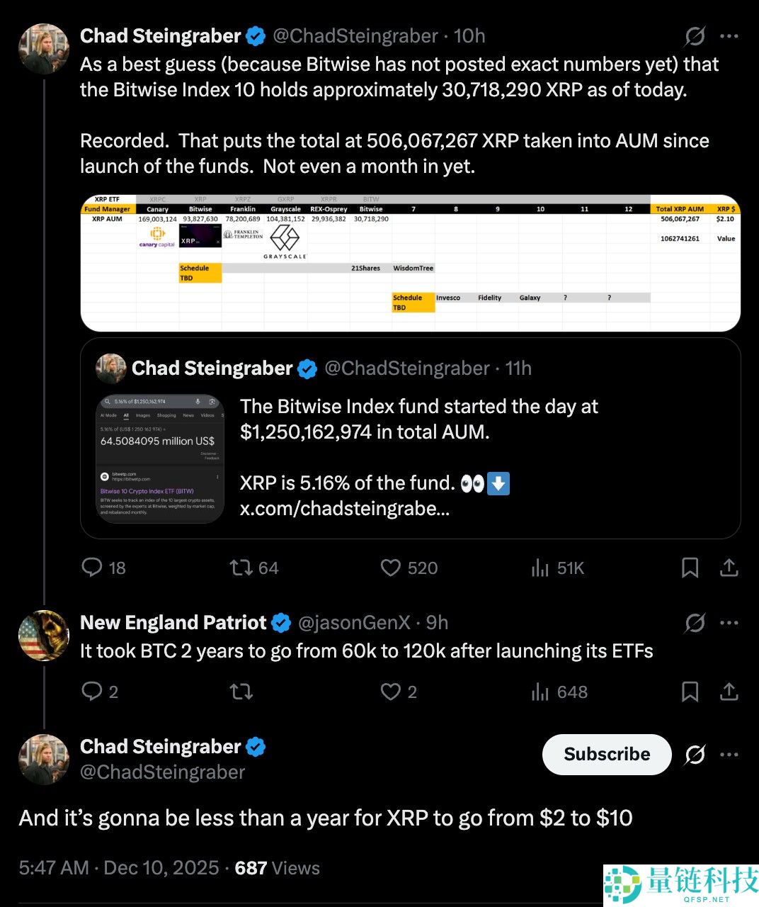Open the more options menu on jasonGenX's reply
This screenshot has width=759, height=907.
729,622
